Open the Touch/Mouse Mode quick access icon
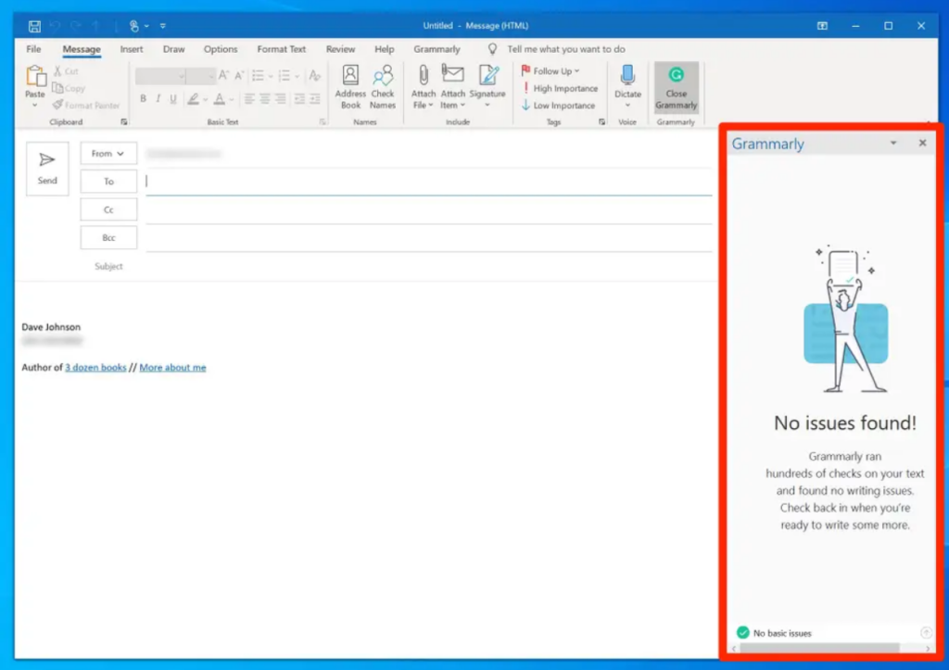949x670 pixels. tap(134, 26)
